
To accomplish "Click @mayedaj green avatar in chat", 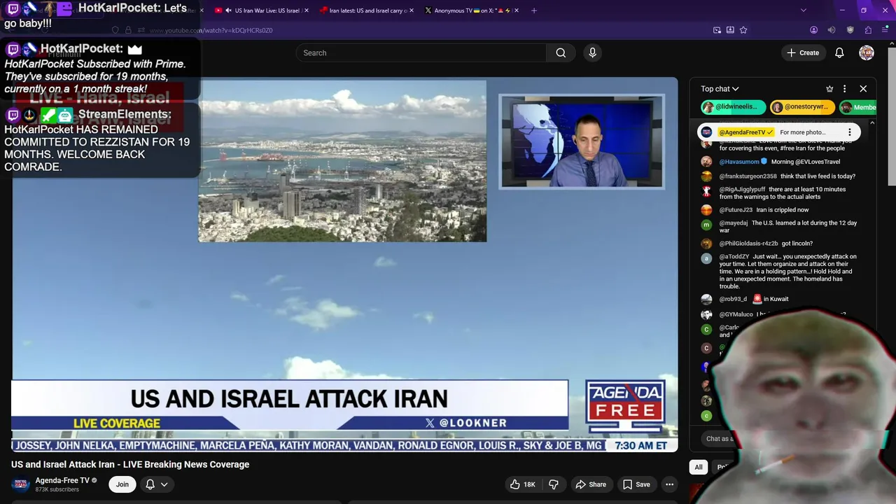I will coord(706,225).
